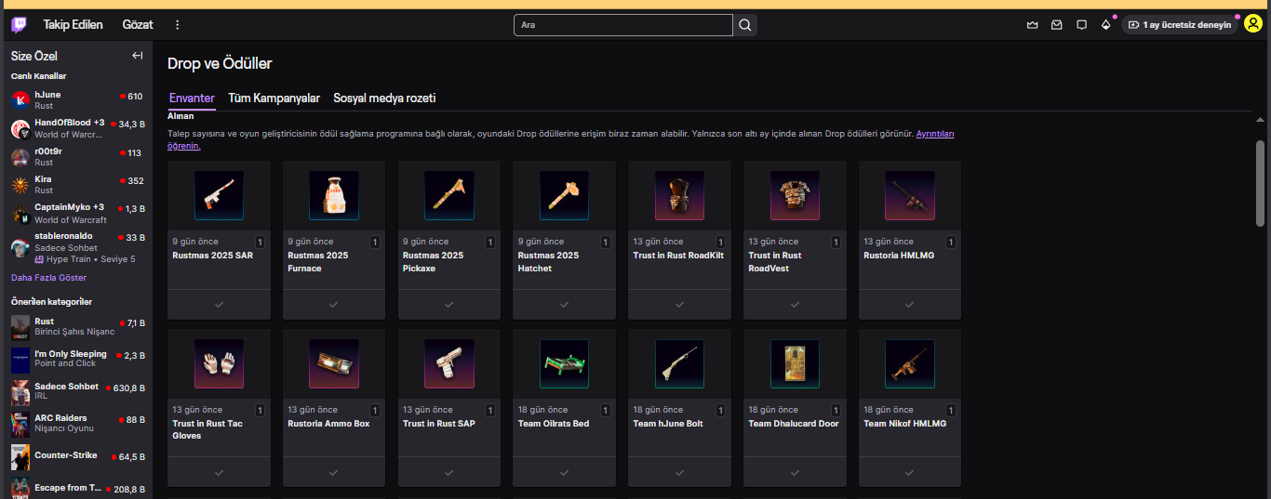Click 'Hype Train • Seviye 5' text
This screenshot has width=1271, height=499.
click(x=91, y=259)
